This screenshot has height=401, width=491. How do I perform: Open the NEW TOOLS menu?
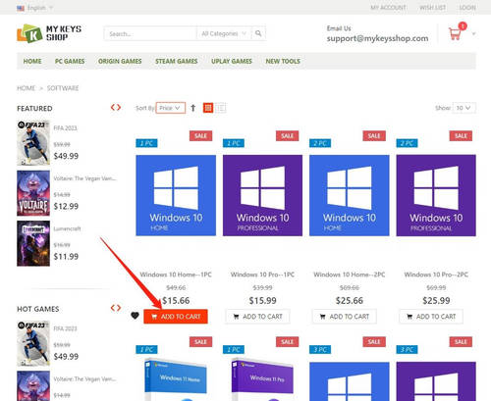tap(283, 61)
